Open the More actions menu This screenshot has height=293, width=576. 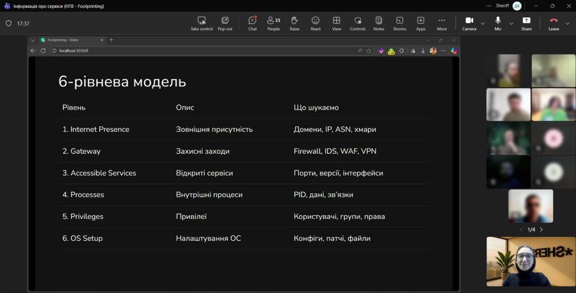[x=442, y=23]
